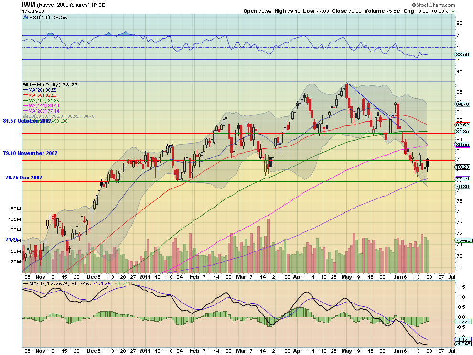
Task: Select the 'Close 78.23' header value
Action: click(346, 11)
